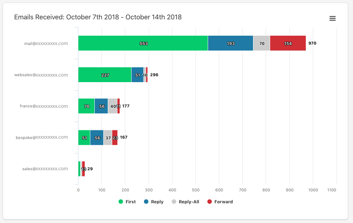Click the 70 Reply-All segment for mail@
Viewport: 353px width, 223px height.
click(x=262, y=43)
